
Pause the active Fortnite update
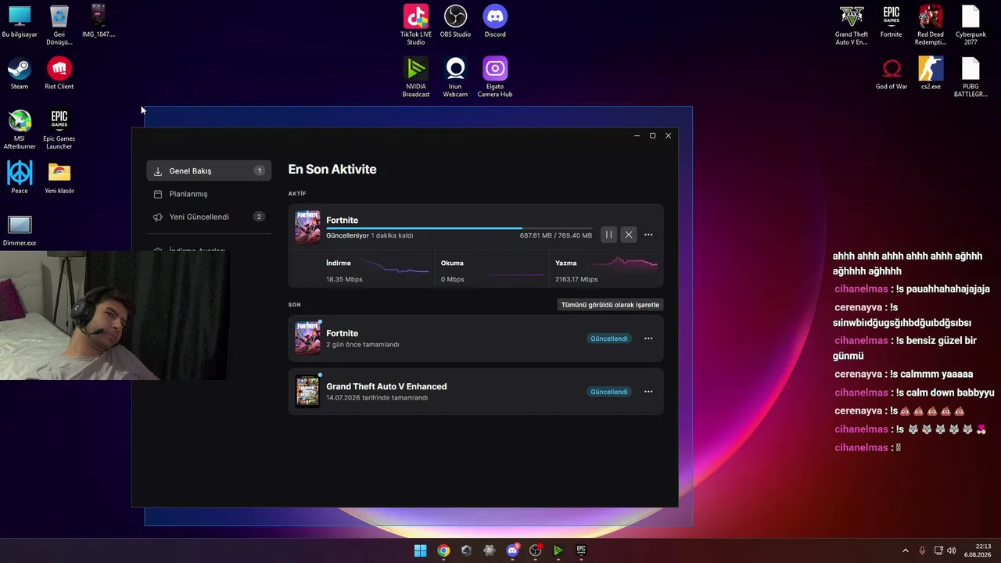point(608,235)
